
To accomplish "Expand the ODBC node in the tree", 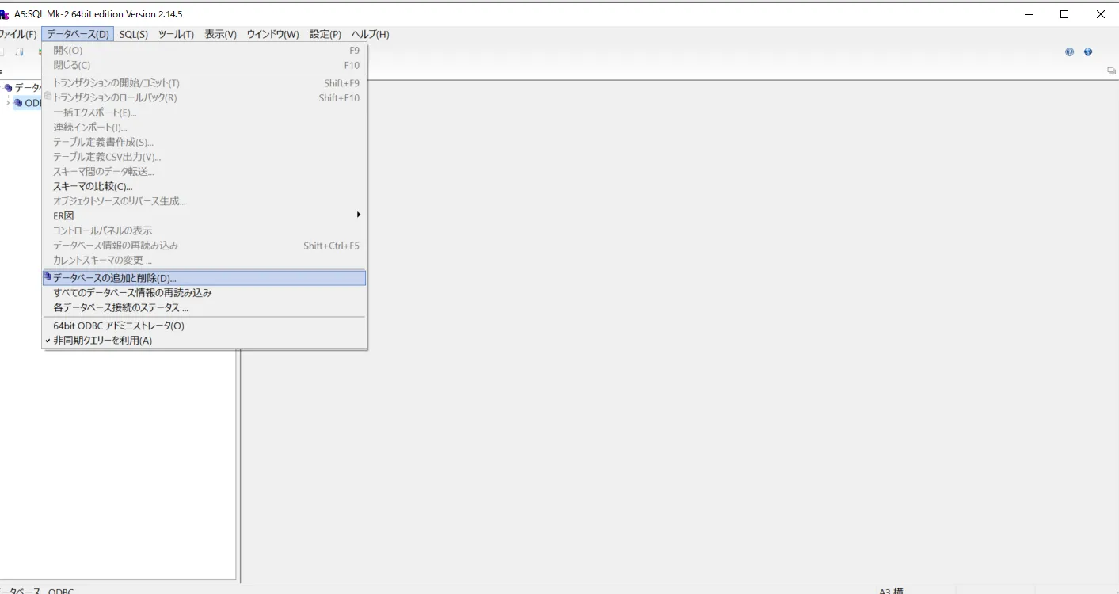I will point(8,102).
